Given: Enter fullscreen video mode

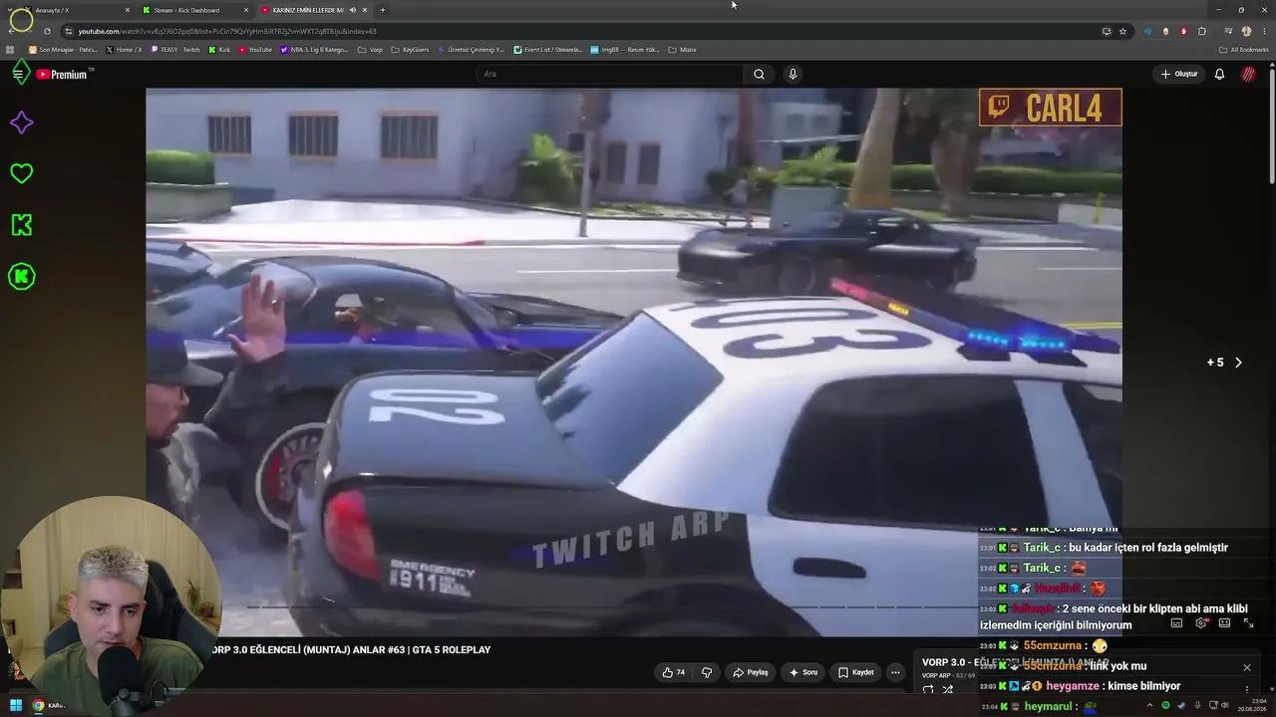Looking at the screenshot, I should [1248, 623].
